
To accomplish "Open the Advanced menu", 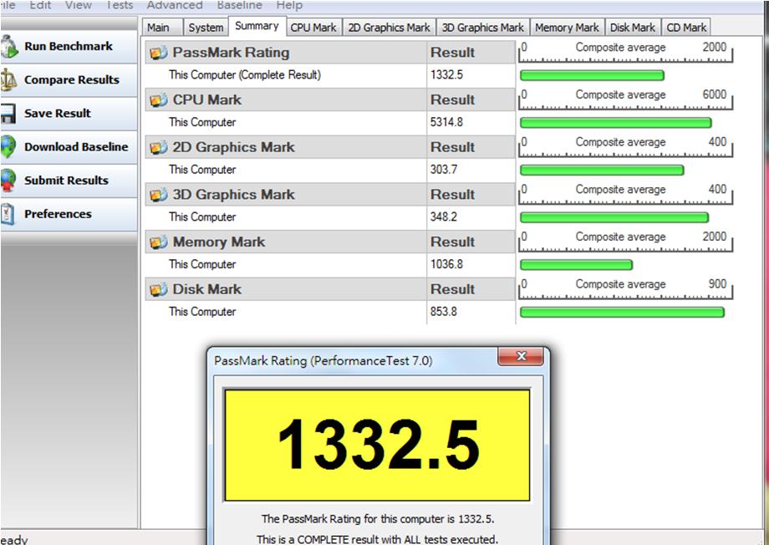I will click(175, 5).
